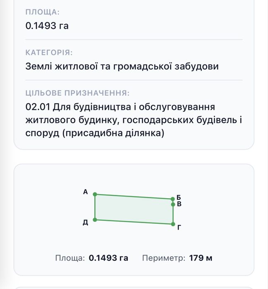This screenshot has height=289, width=268.
Task: Select vertex point Г at bottom right
Action: click(173, 224)
